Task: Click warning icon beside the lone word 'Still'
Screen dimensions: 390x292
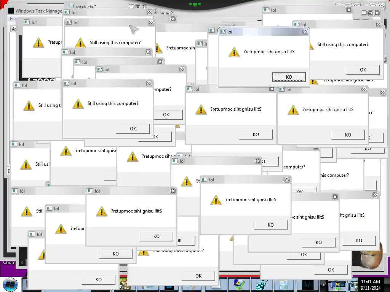Action: coord(27,211)
